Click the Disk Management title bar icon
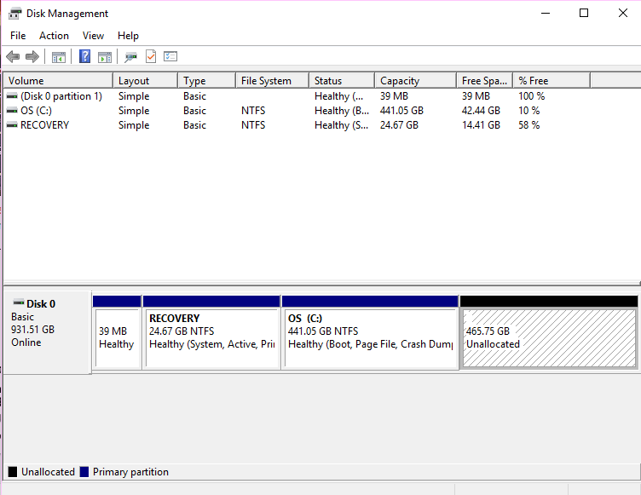 click(14, 13)
